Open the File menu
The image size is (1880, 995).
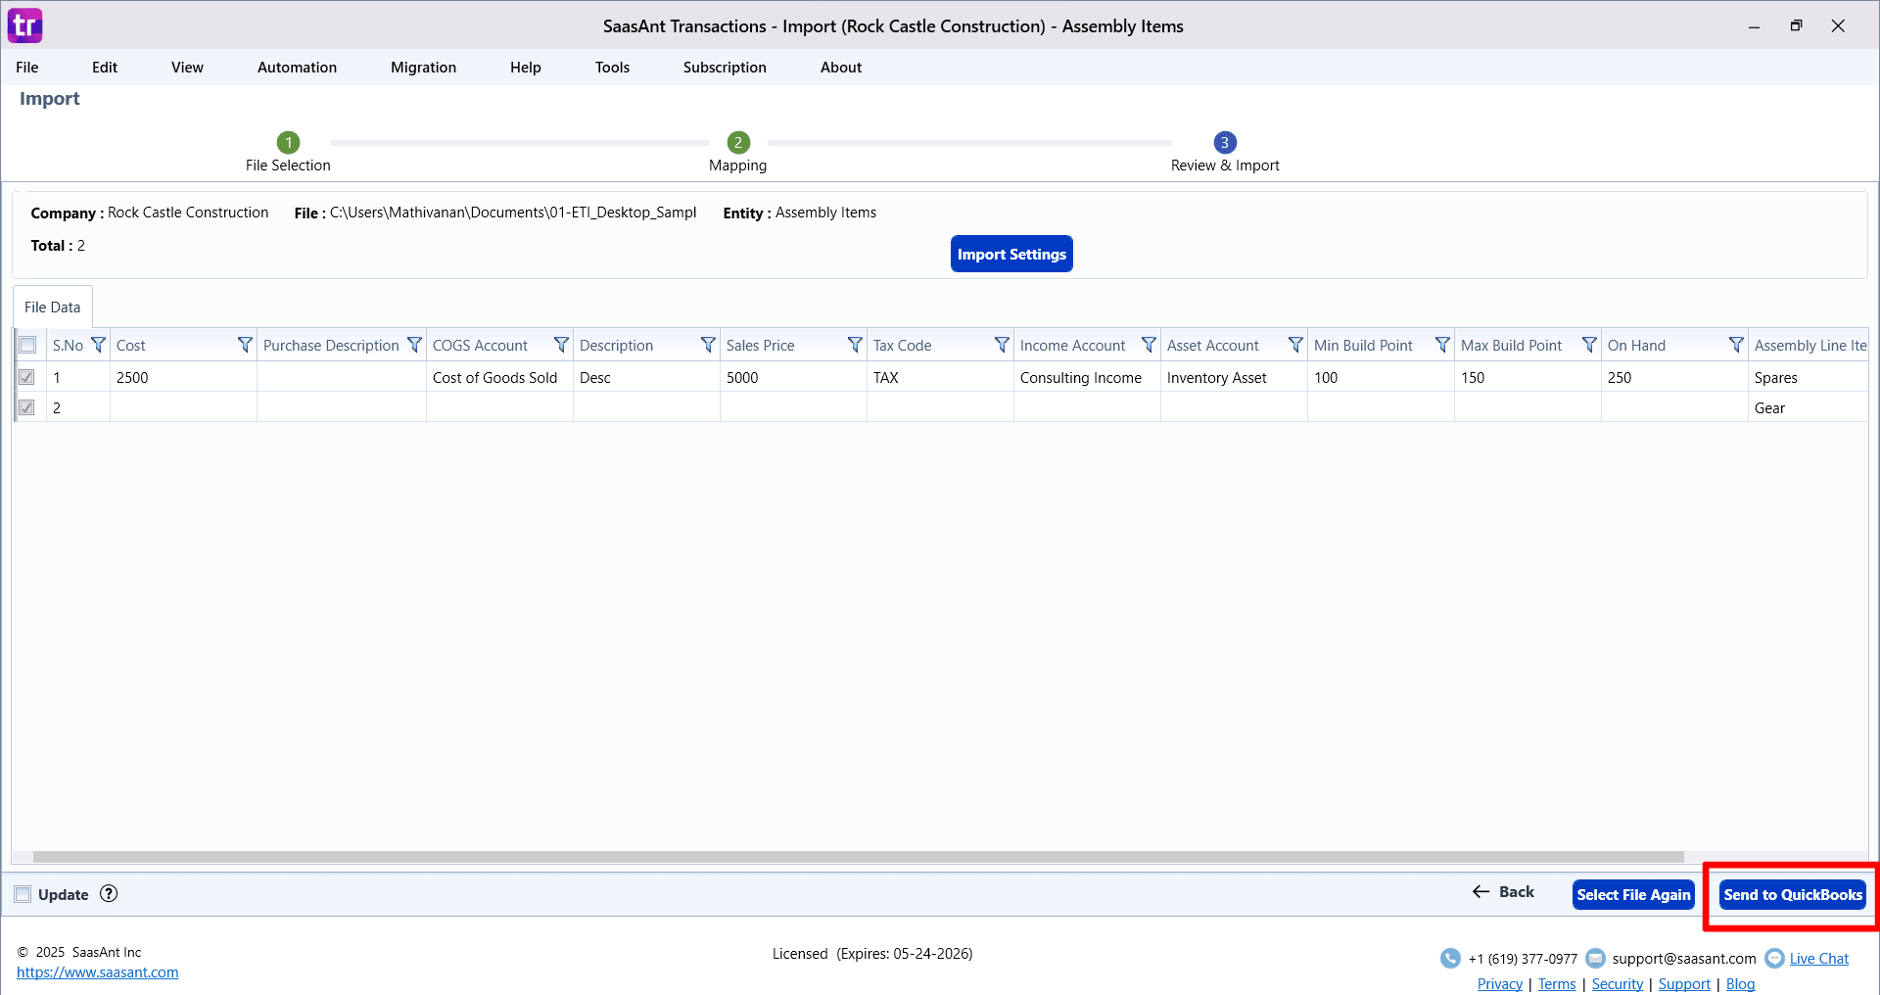tap(27, 68)
